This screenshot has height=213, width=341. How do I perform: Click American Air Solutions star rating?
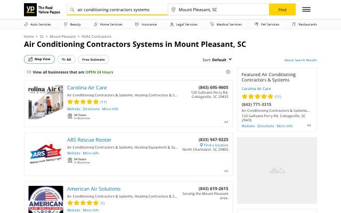[83, 203]
